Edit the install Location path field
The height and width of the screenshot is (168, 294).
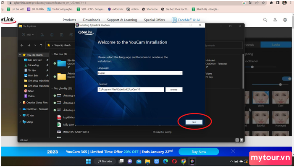click(x=131, y=89)
